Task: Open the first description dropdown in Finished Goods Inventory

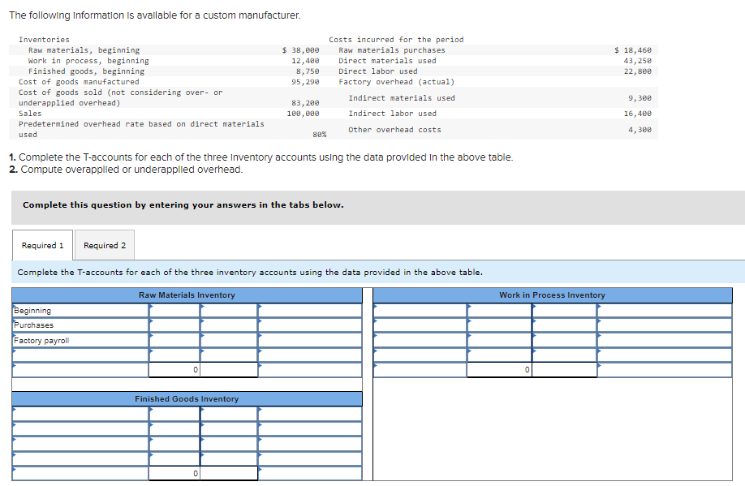Action: [15, 411]
